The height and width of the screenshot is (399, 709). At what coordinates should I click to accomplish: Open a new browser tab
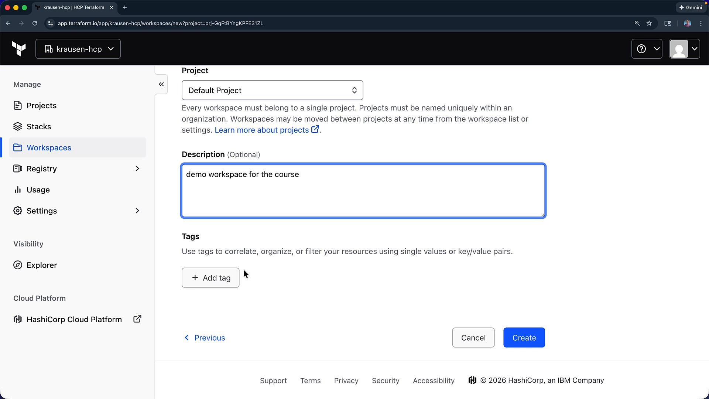[125, 7]
